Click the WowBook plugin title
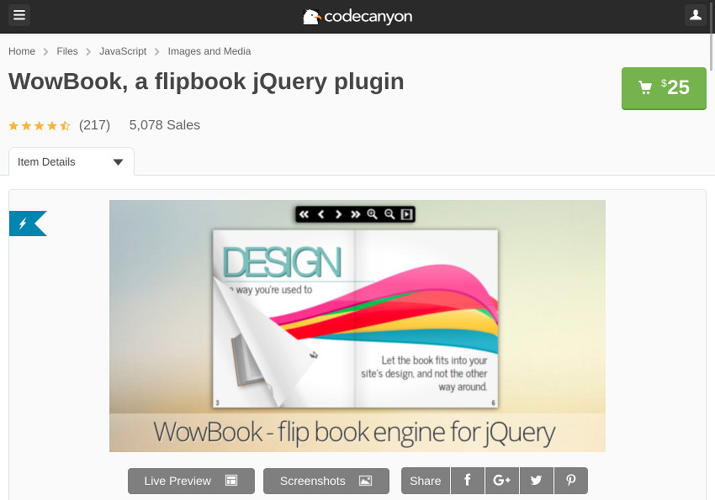This screenshot has width=715, height=500. pos(206,82)
